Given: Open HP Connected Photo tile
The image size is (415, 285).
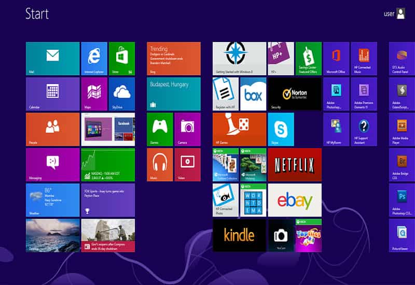Looking at the screenshot, I should pyautogui.click(x=226, y=200).
